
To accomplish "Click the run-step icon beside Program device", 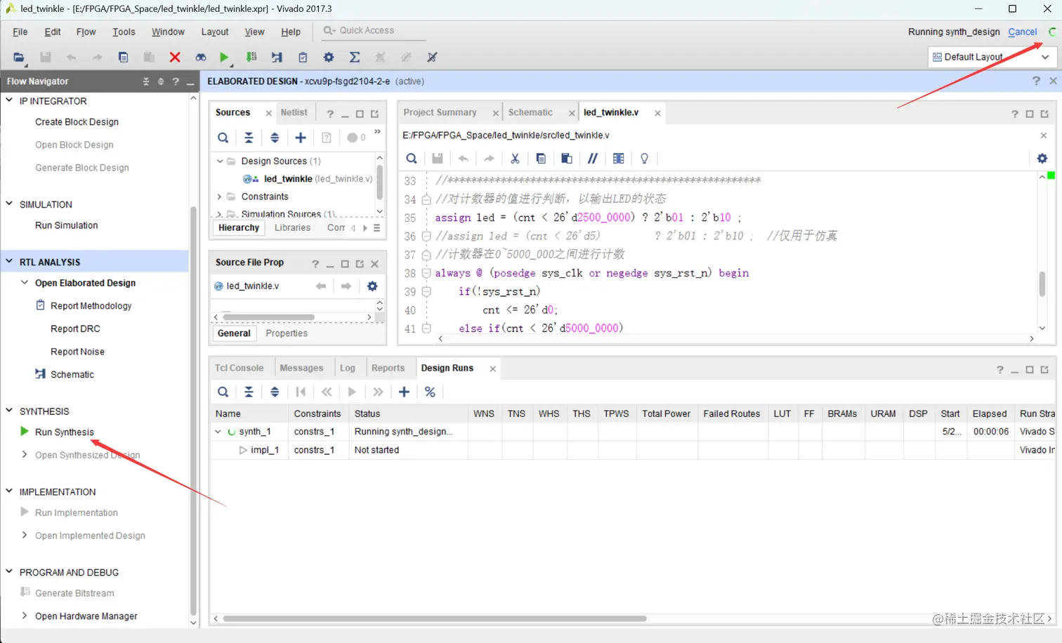I will point(277,58).
